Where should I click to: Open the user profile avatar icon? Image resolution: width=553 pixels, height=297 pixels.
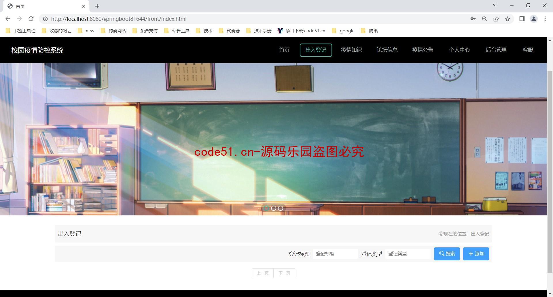coord(533,19)
